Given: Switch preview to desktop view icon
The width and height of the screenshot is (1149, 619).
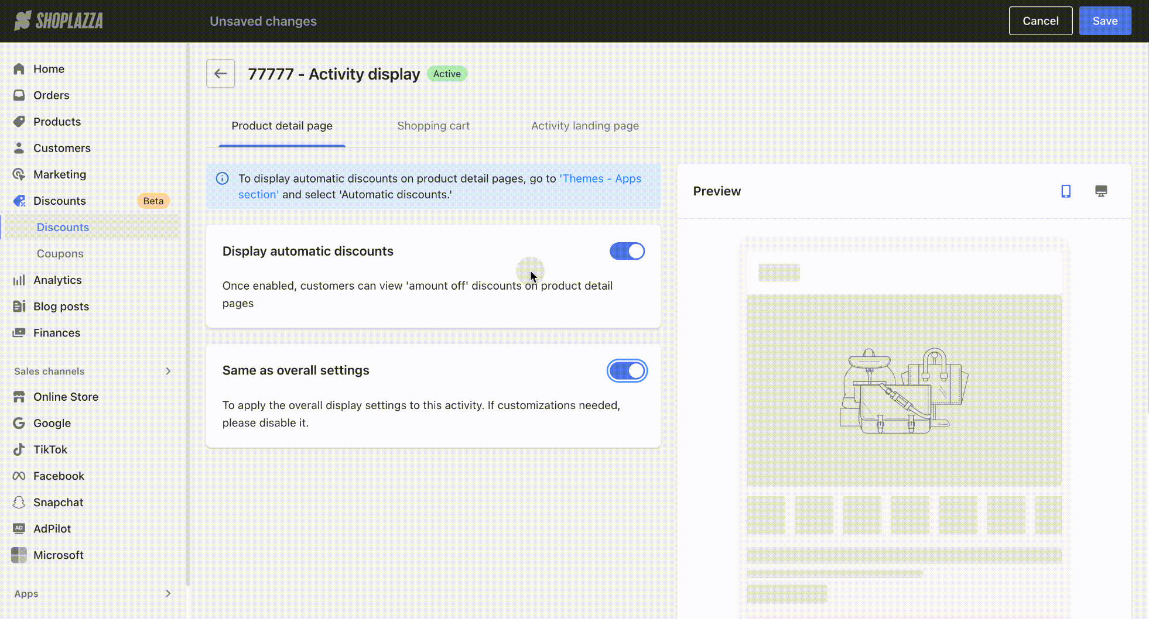Looking at the screenshot, I should 1101,191.
